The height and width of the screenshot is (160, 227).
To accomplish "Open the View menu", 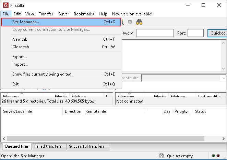I will point(29,14).
